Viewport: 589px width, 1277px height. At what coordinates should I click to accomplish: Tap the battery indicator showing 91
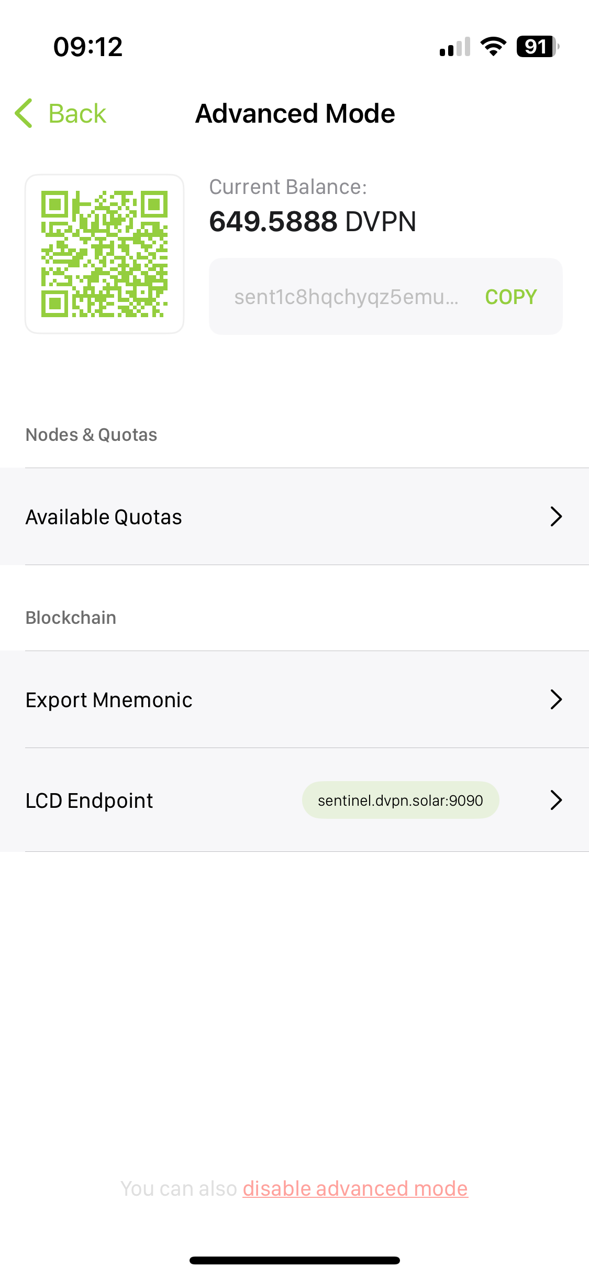click(537, 47)
